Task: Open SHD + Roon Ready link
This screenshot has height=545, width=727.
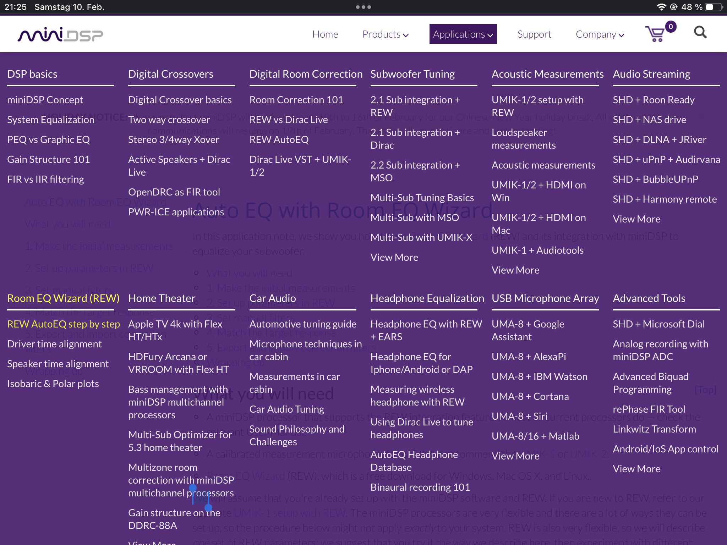Action: [654, 100]
